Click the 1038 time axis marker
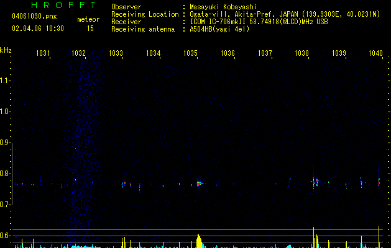 tap(301, 53)
